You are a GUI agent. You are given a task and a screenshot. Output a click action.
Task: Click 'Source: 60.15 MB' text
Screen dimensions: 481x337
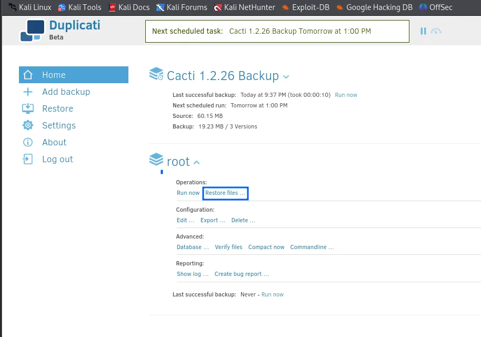(x=197, y=116)
